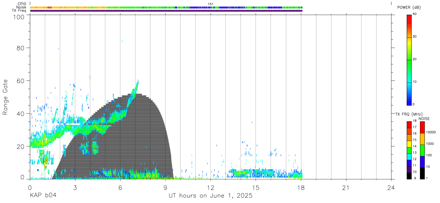This screenshot has height=203, width=440.
Task: Select the 1000 tick on NOISE scale
Action: (430, 144)
